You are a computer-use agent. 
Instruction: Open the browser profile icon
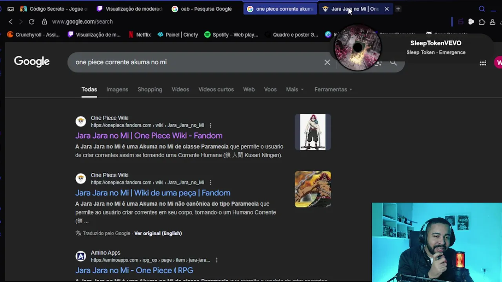tap(493, 22)
